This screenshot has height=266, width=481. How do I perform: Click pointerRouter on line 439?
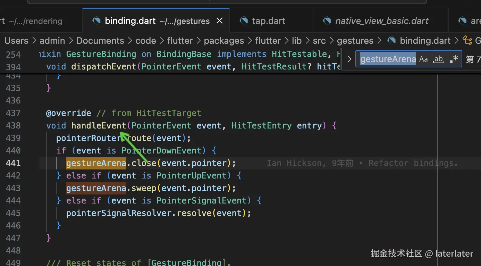point(88,138)
